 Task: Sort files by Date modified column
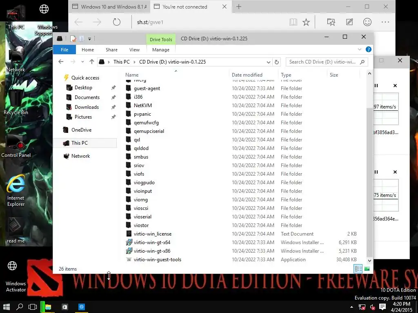pyautogui.click(x=247, y=75)
